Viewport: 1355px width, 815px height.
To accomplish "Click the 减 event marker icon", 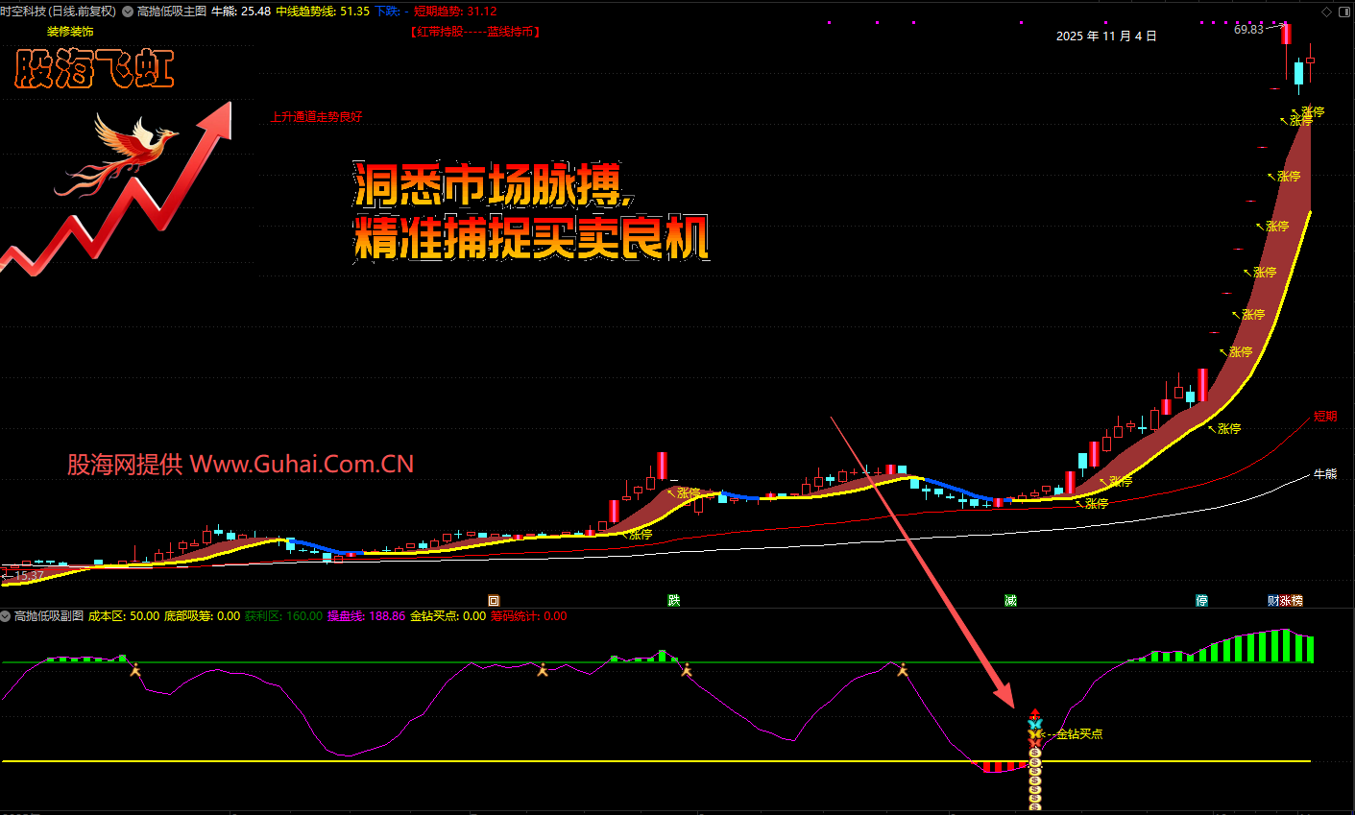I will [1010, 601].
